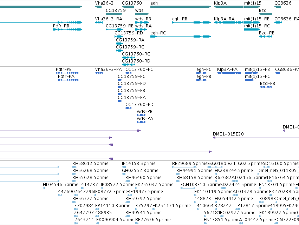
Task: Select protein Pdfr-PB
Action: click(x=64, y=70)
